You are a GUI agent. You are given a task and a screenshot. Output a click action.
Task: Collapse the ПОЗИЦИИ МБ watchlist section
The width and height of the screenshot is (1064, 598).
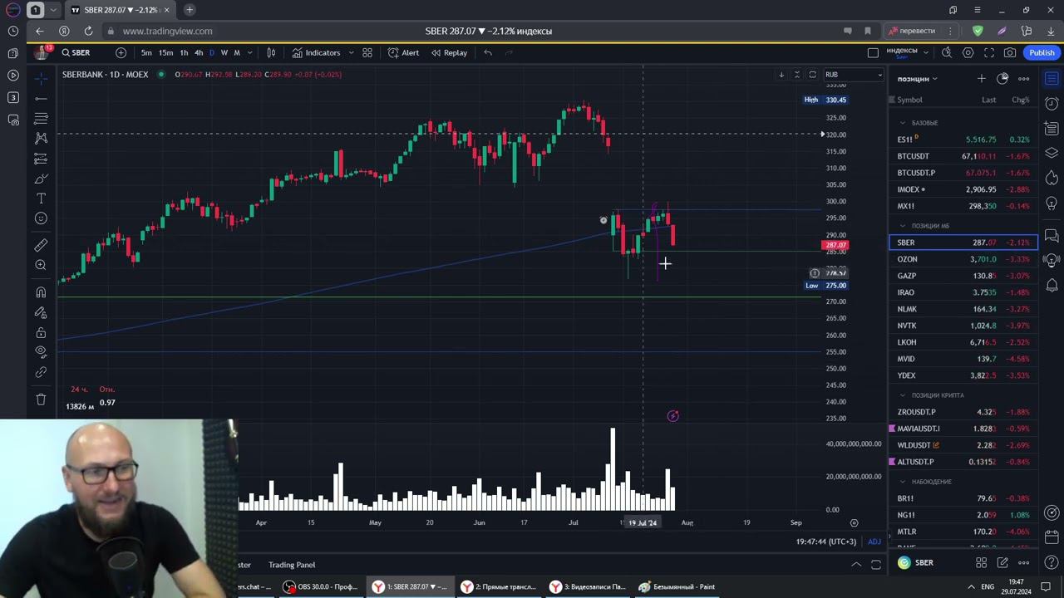click(904, 226)
